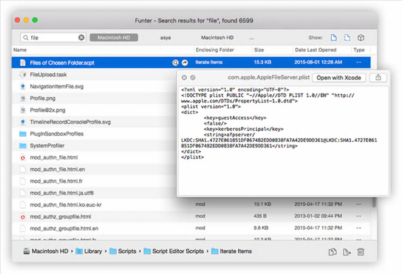Click the magnifier icon in search field
The width and height of the screenshot is (402, 274).
[26, 38]
